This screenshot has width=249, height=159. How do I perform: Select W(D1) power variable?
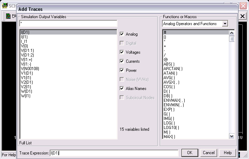click(x=26, y=91)
